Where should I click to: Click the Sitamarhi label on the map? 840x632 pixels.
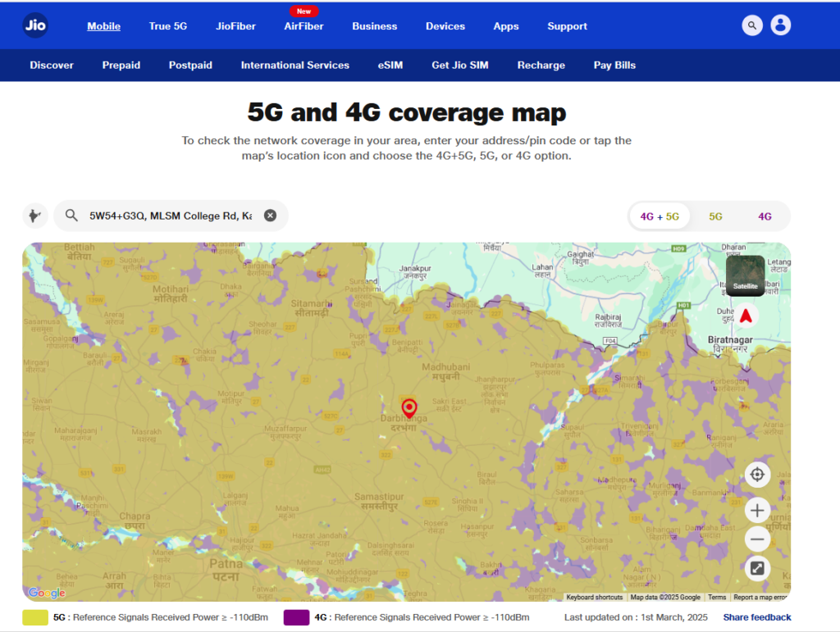[x=312, y=307]
